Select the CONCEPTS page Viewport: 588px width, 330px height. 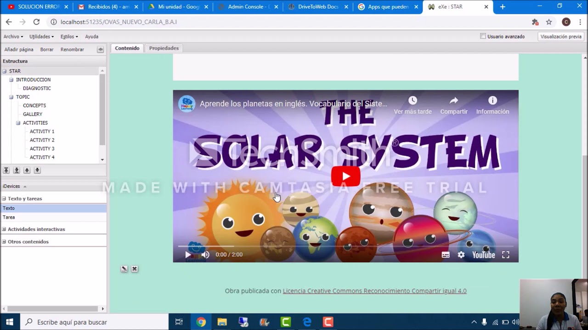pos(34,105)
